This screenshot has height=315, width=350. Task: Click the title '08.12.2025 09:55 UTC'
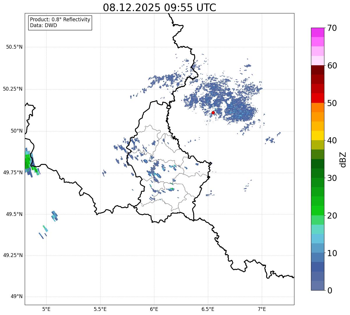[x=160, y=8]
